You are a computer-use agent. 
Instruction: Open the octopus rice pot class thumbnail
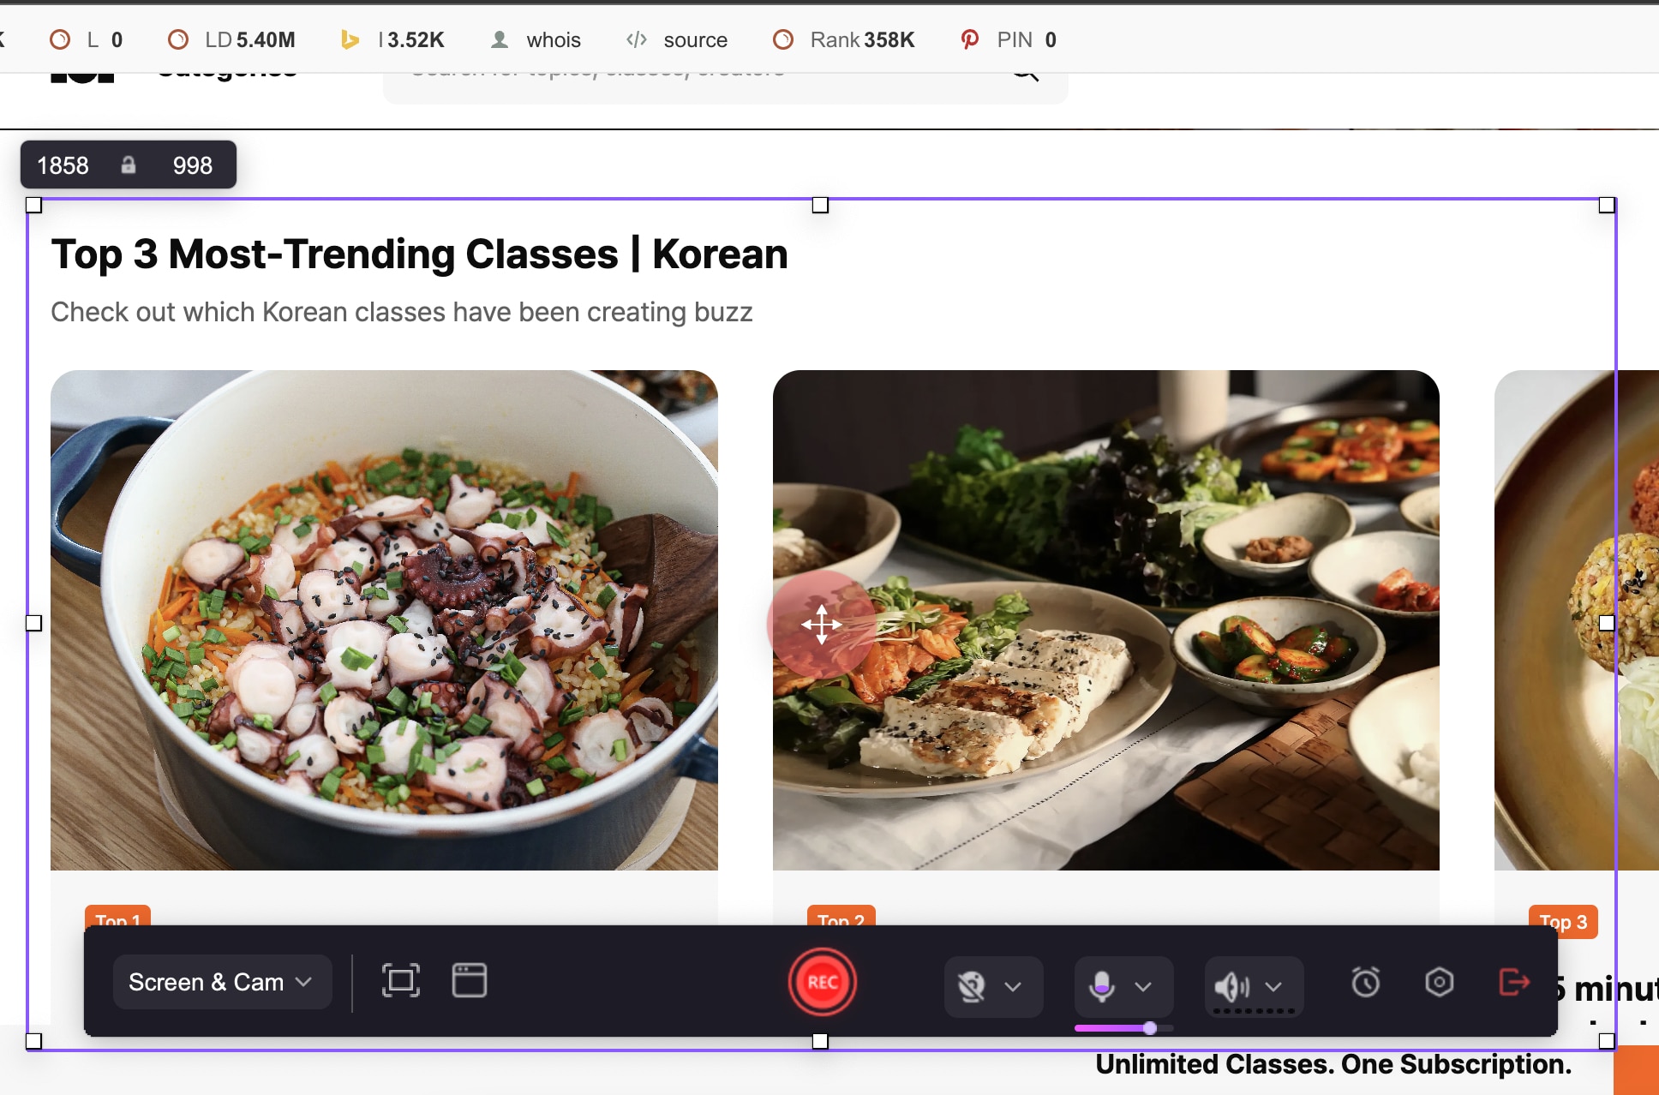tap(384, 620)
